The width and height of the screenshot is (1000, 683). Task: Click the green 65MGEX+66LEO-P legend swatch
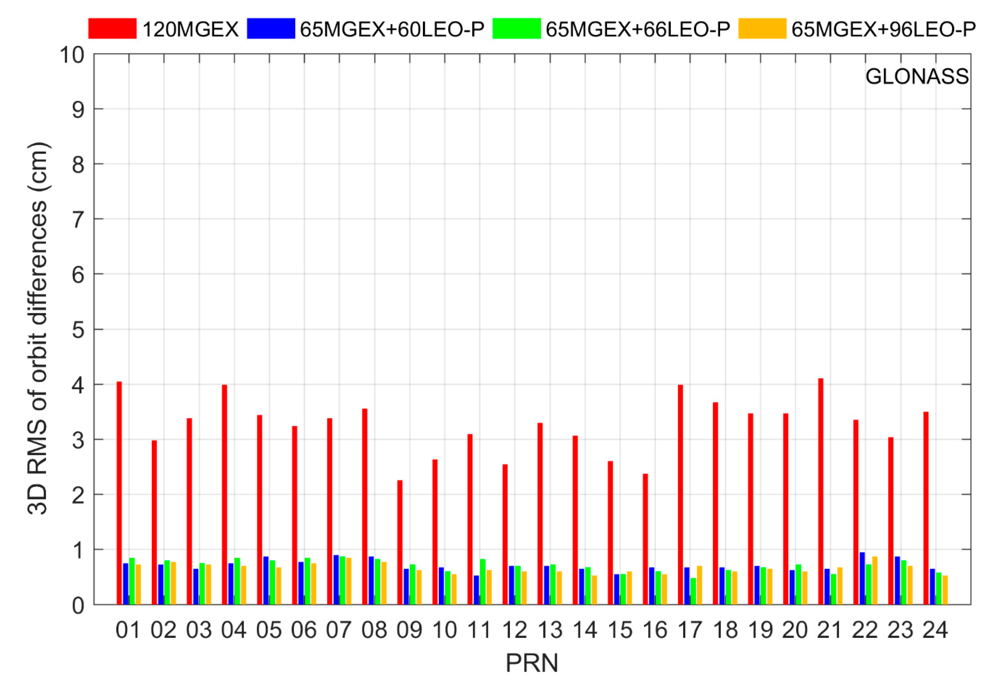pos(516,29)
